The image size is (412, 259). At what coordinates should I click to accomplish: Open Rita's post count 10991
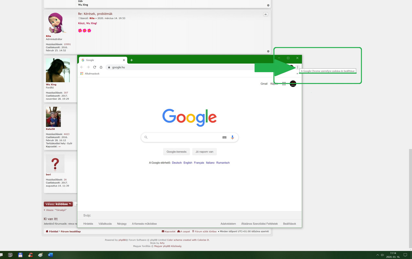[x=67, y=44]
